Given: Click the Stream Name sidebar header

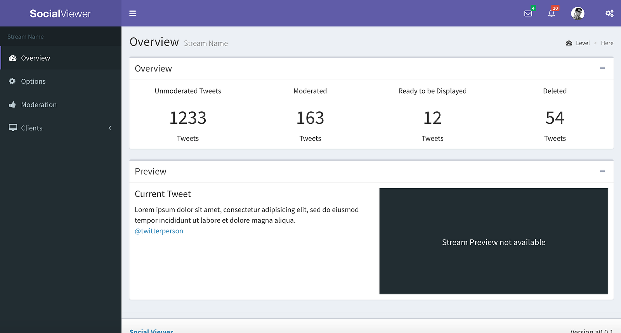Looking at the screenshot, I should (26, 36).
